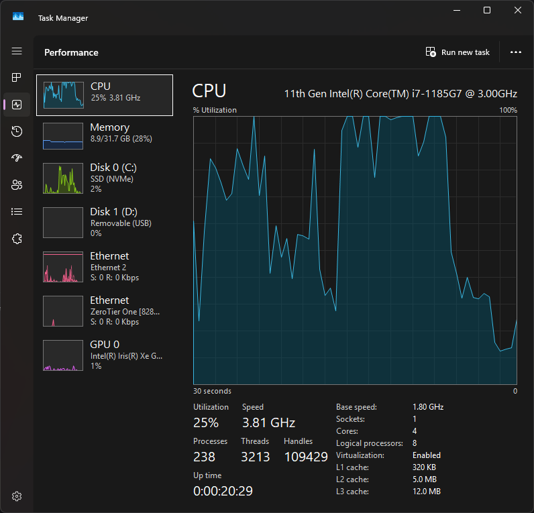
Task: Click the Base speed 1.80 GHz value
Action: [428, 407]
